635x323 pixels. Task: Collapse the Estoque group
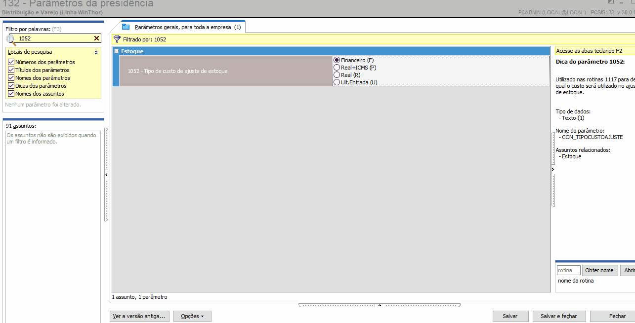(x=117, y=51)
